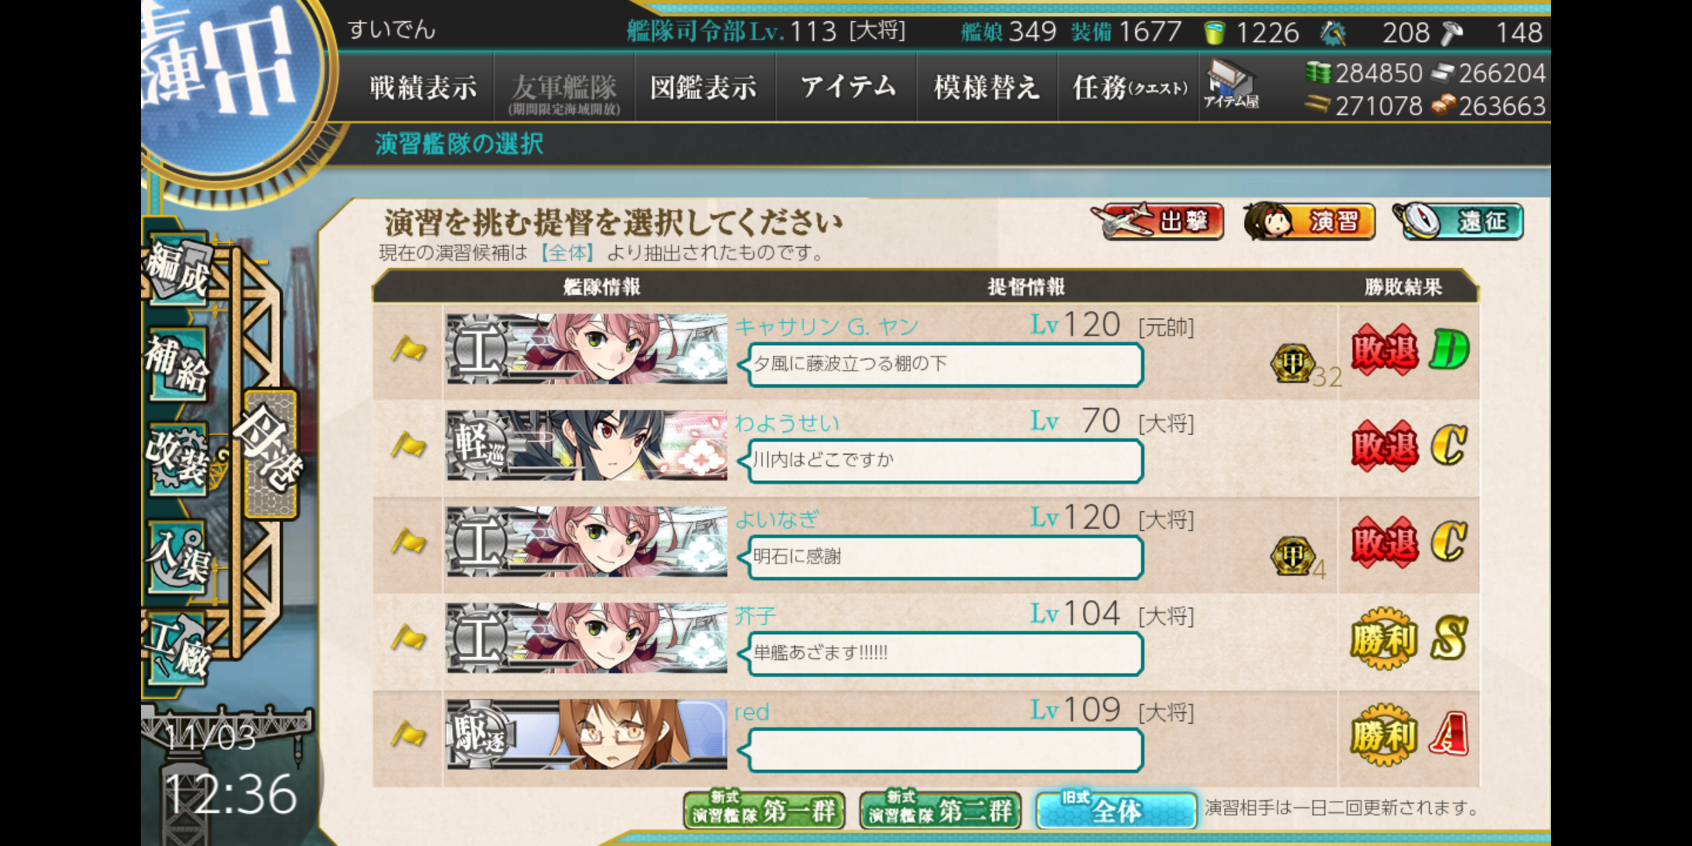Open the 任務 quest menu
This screenshot has height=846, width=1692.
tap(1129, 87)
